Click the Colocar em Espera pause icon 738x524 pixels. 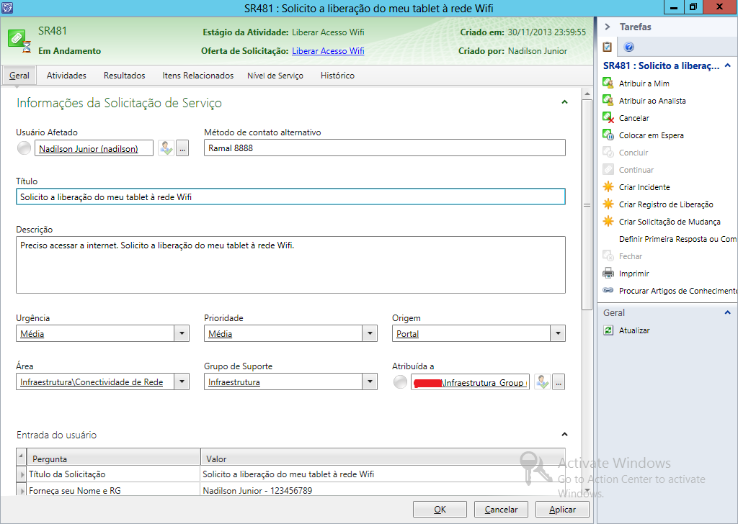(x=608, y=135)
